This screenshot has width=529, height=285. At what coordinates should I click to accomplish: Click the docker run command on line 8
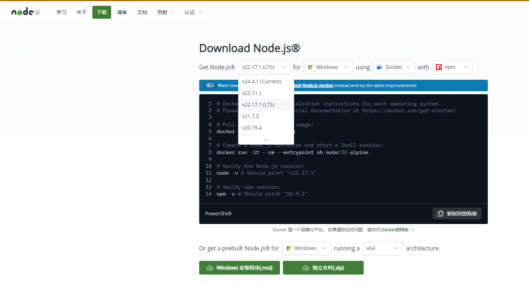click(292, 152)
